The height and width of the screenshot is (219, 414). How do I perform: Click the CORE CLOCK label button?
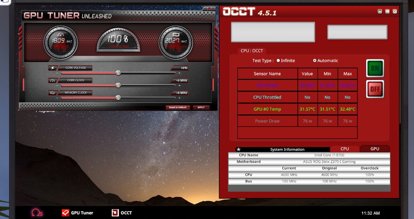[75, 80]
